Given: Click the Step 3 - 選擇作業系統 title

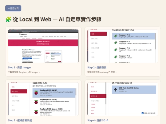Looking at the screenshot, I should [x=20, y=120].
